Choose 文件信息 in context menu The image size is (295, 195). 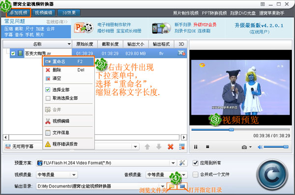(68, 133)
